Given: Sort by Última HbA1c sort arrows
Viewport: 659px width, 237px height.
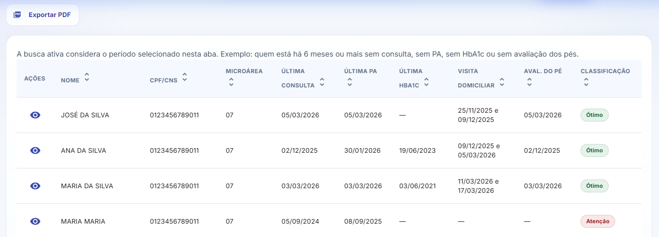Looking at the screenshot, I should click(426, 83).
